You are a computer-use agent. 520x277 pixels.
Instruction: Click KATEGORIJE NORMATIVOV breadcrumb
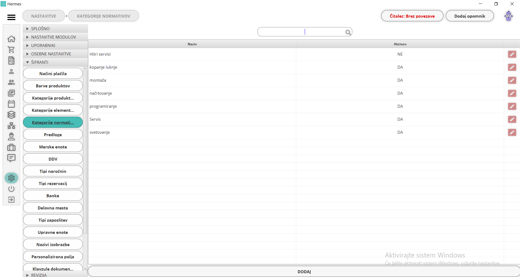tap(104, 16)
